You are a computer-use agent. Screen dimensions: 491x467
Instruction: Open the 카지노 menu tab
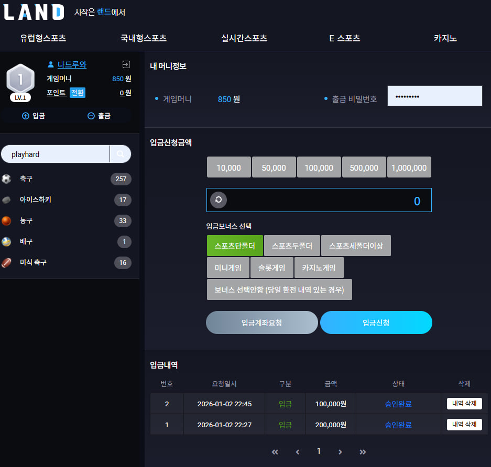point(445,38)
